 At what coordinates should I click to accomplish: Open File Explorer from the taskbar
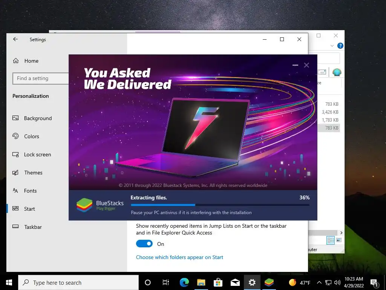coord(201,282)
